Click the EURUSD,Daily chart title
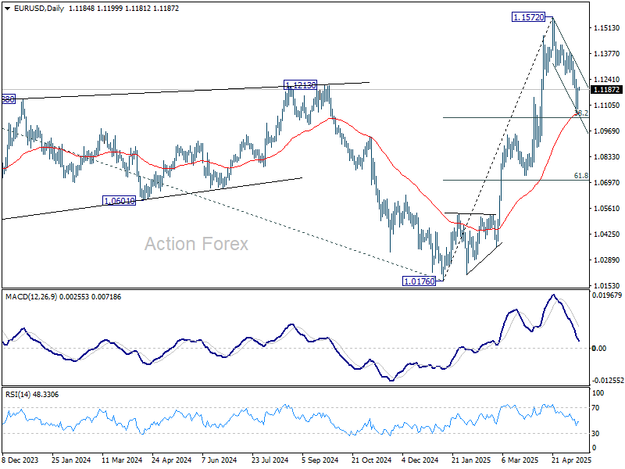Viewport: 625px width, 469px height. [38, 9]
